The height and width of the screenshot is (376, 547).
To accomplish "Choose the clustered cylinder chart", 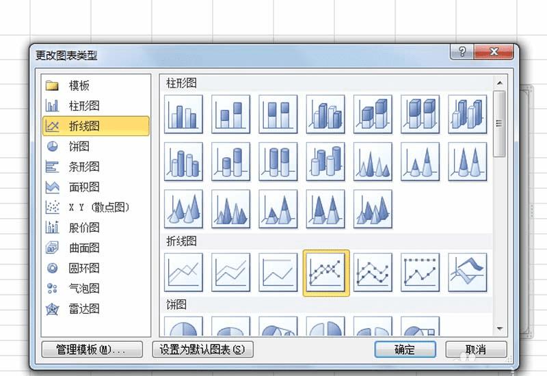I will (x=183, y=161).
